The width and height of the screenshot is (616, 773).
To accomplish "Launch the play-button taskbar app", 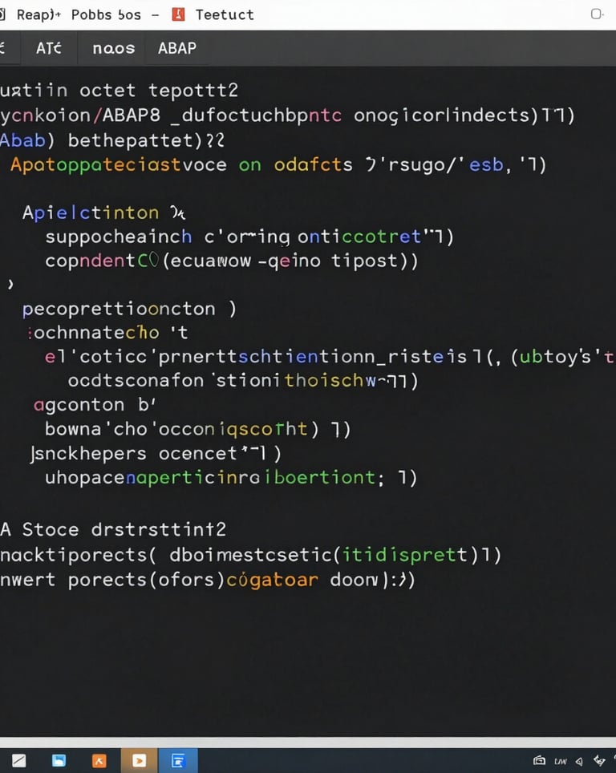I will 139,761.
